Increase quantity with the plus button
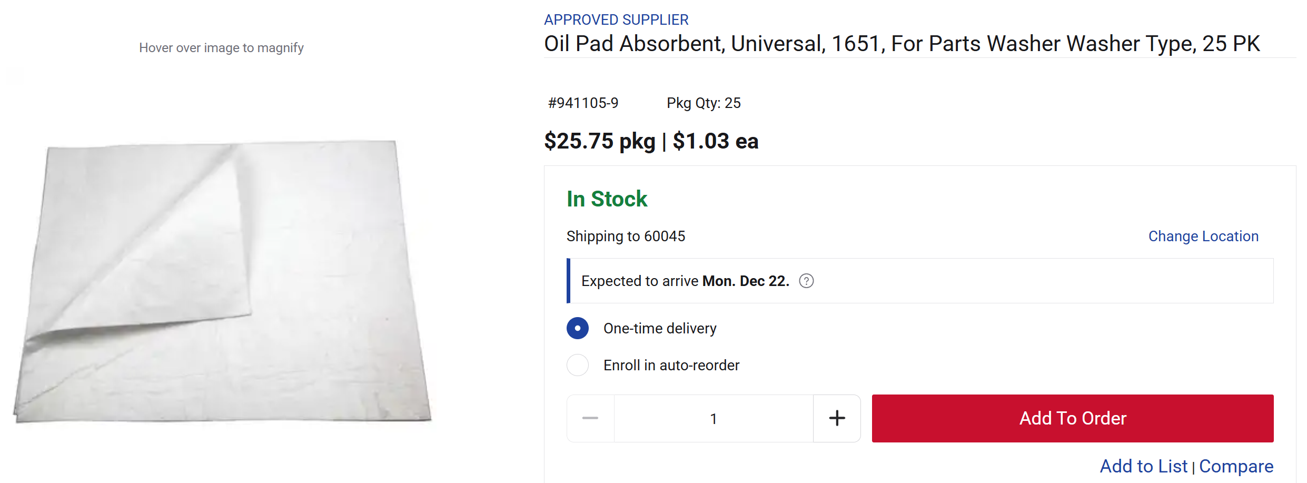1307x483 pixels. point(837,418)
